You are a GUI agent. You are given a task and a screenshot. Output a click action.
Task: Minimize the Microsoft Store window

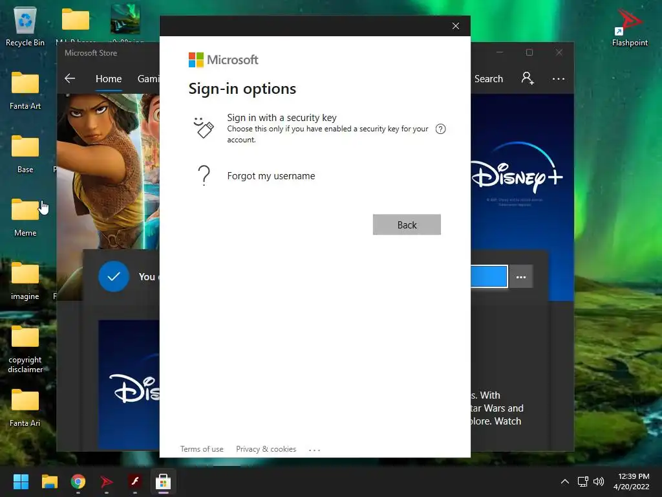(x=500, y=52)
